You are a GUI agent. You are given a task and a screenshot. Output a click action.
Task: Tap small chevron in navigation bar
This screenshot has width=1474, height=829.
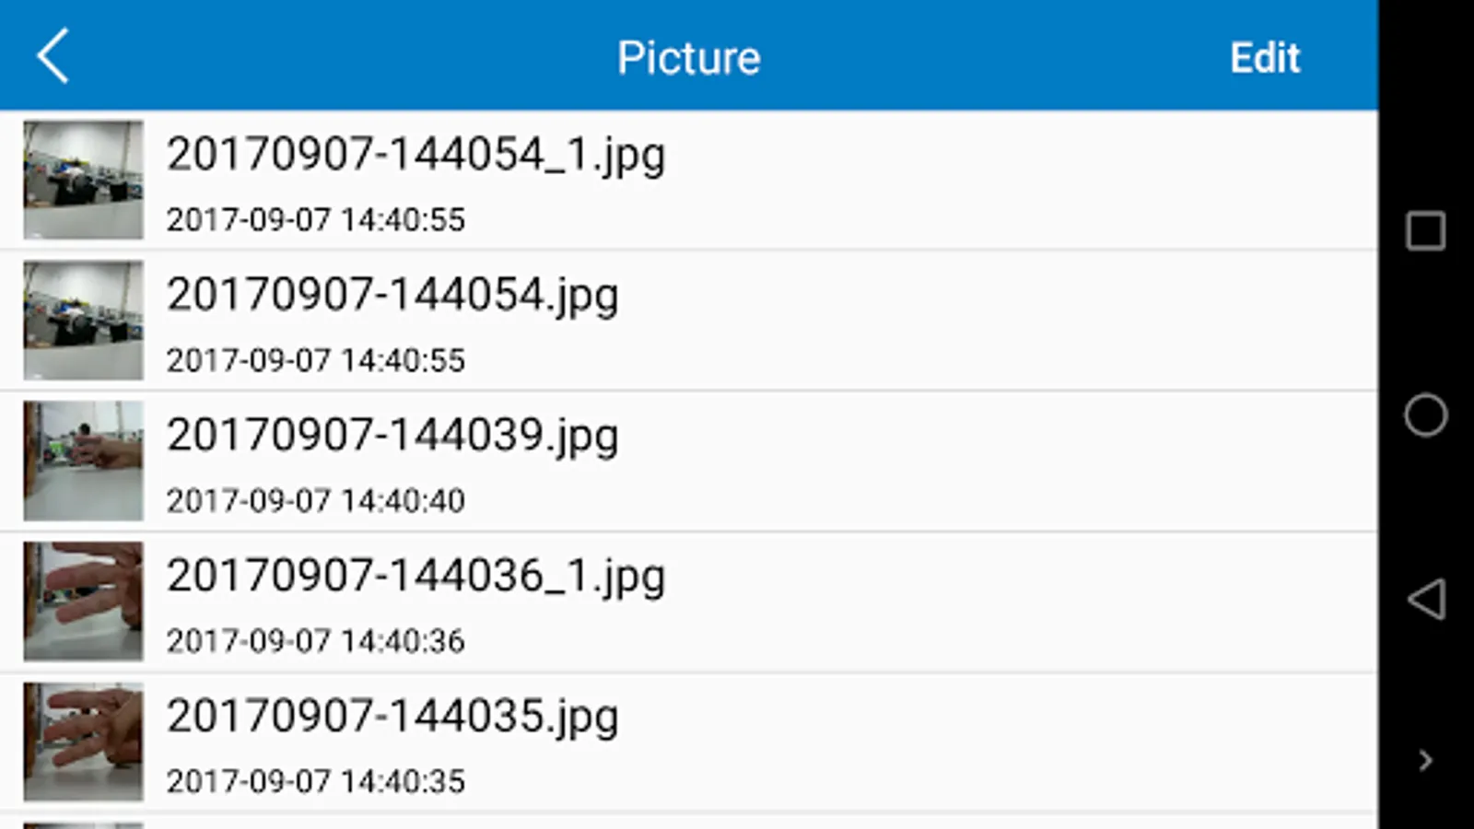(1425, 760)
